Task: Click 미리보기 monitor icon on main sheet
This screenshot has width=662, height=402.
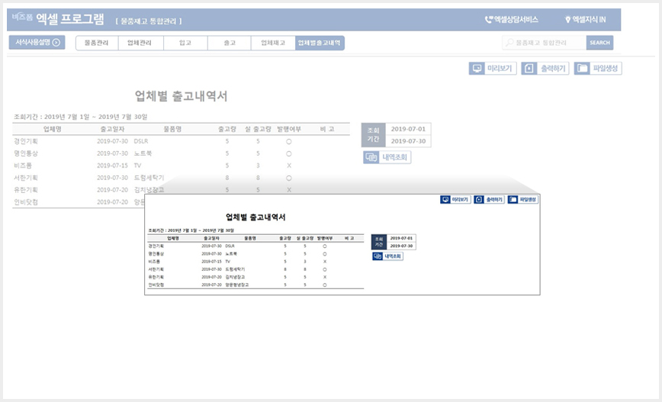Action: (477, 69)
